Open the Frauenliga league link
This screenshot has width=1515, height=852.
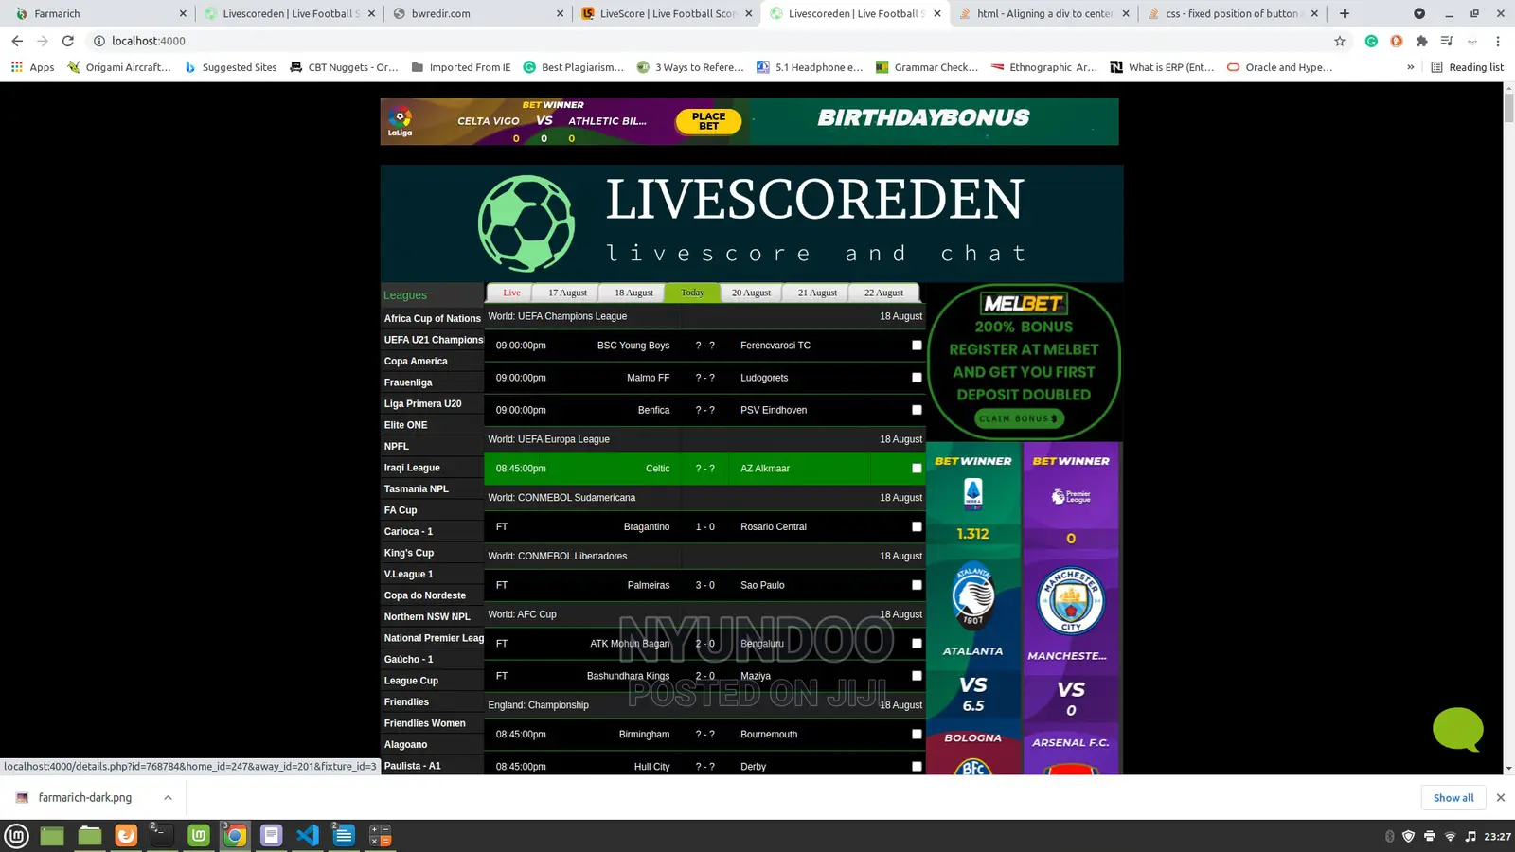click(x=408, y=382)
